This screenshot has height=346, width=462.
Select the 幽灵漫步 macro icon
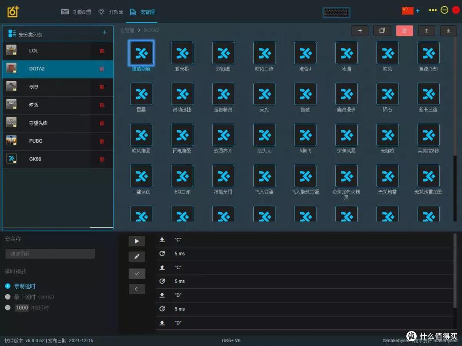346,94
